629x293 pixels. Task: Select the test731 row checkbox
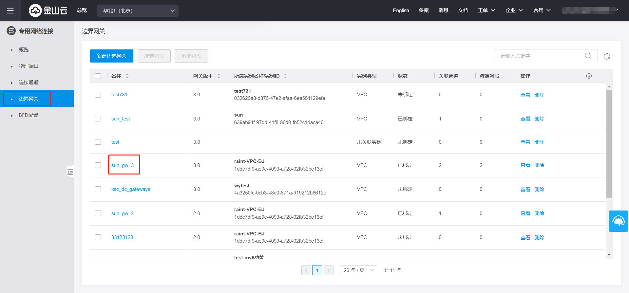tap(98, 95)
